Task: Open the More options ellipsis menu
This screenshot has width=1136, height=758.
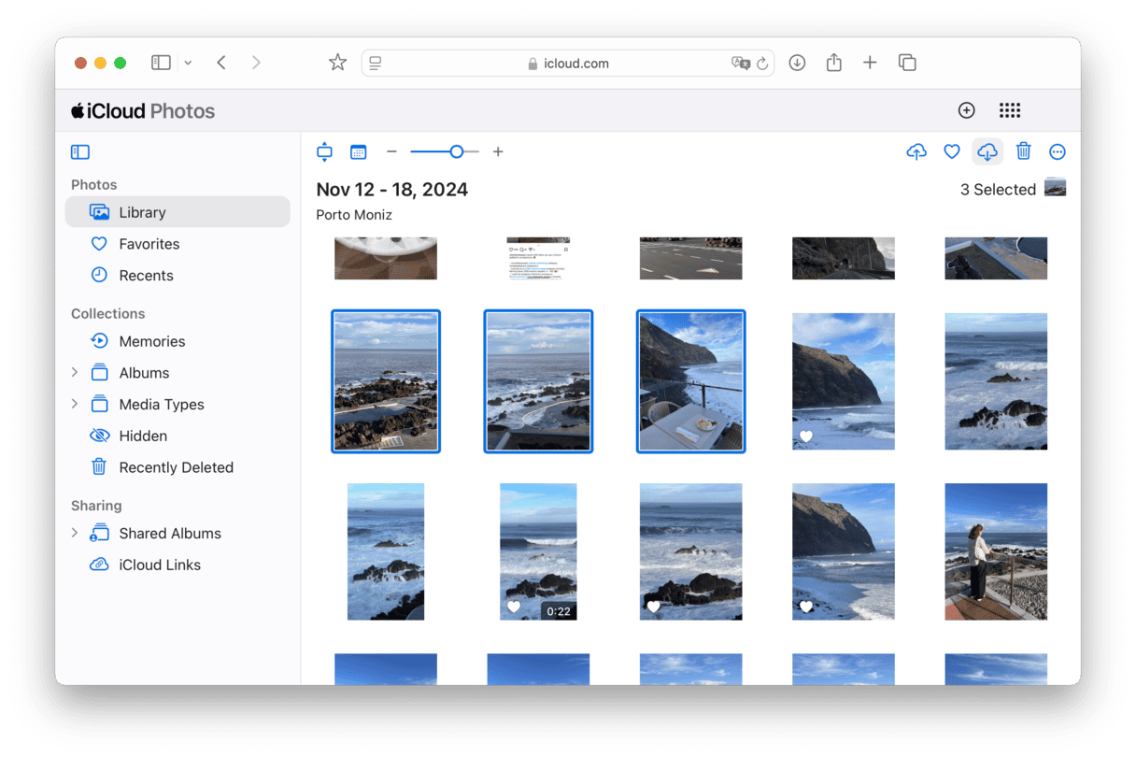Action: pos(1058,152)
